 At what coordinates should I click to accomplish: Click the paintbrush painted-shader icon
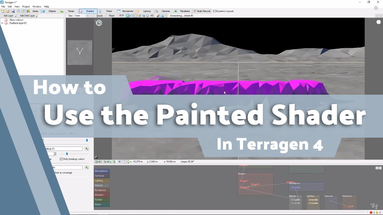coord(158,16)
